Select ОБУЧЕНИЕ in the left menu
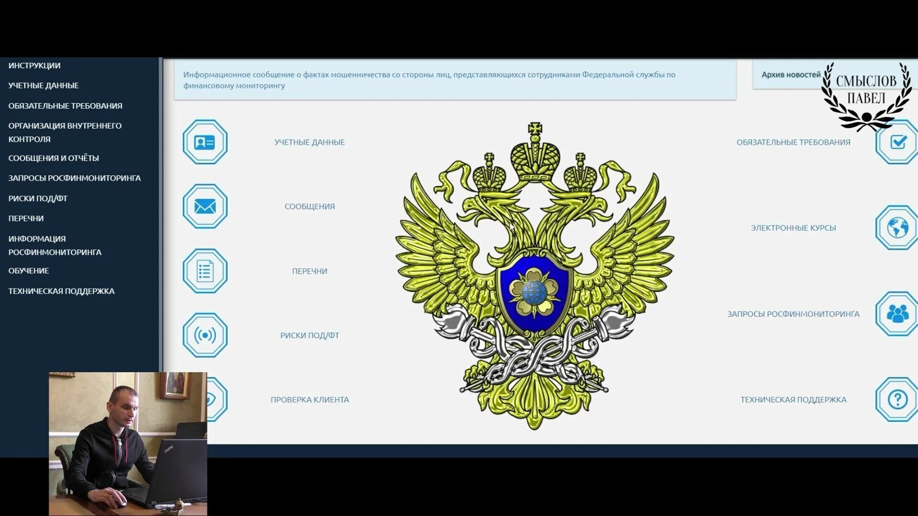 click(29, 271)
